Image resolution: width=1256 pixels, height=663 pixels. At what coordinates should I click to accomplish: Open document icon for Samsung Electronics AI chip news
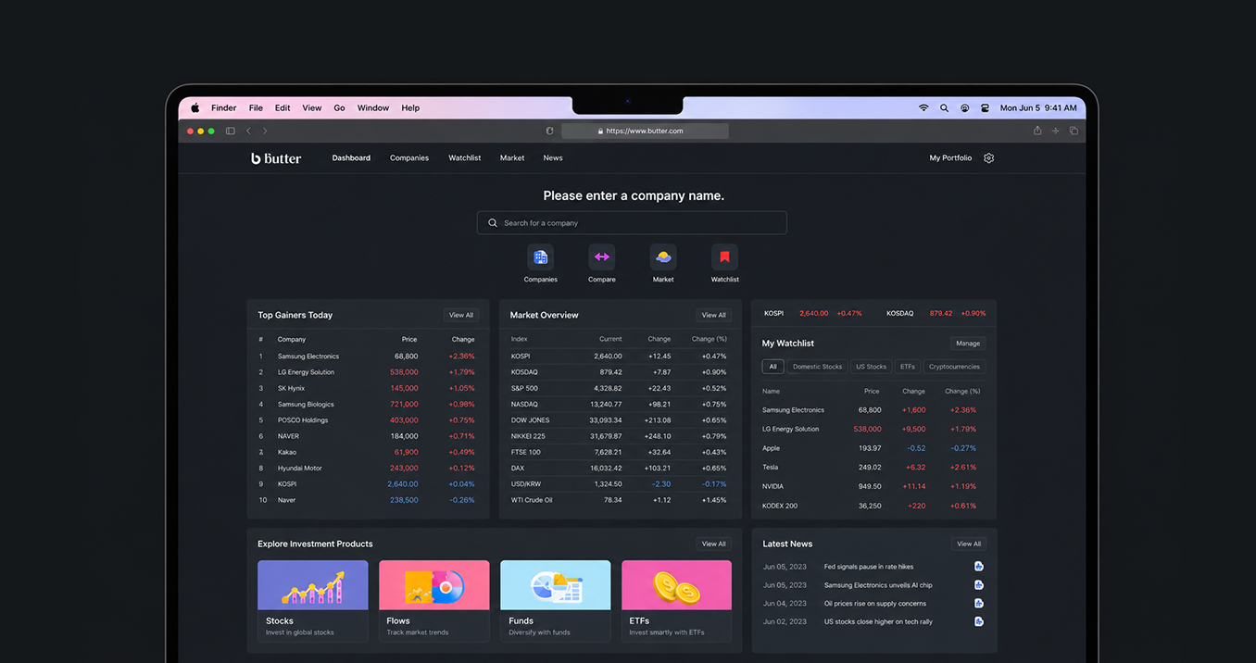[x=978, y=585]
